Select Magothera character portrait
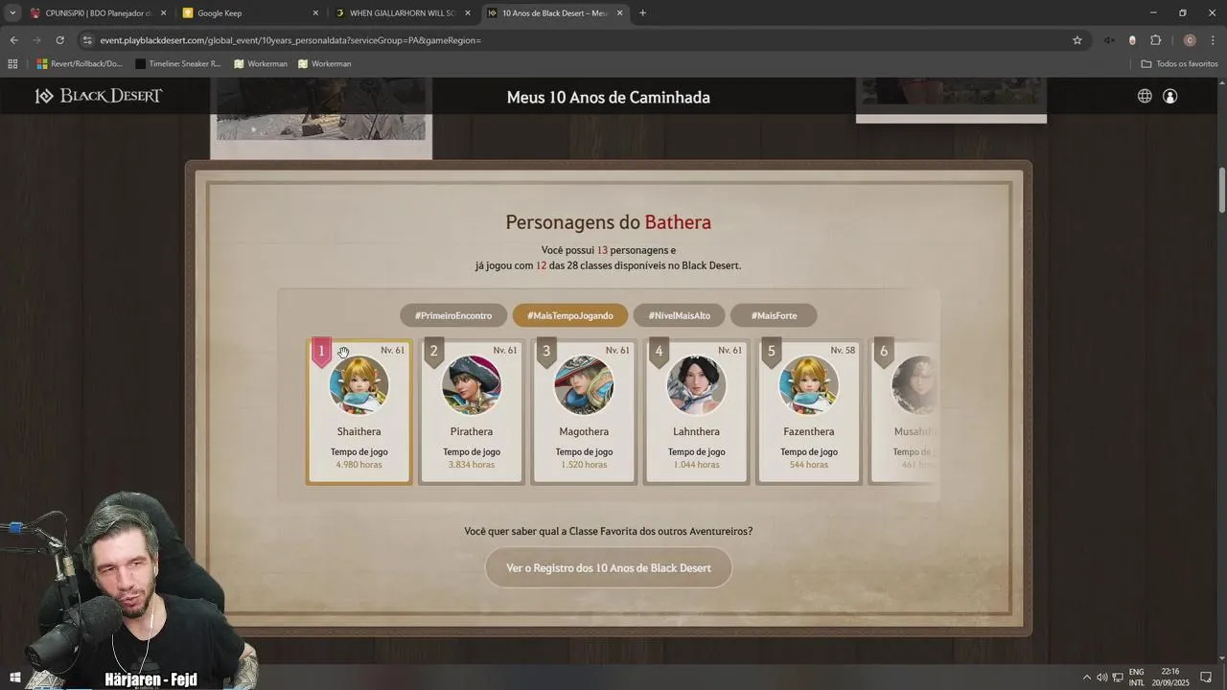Viewport: 1227px width, 690px height. click(x=584, y=385)
